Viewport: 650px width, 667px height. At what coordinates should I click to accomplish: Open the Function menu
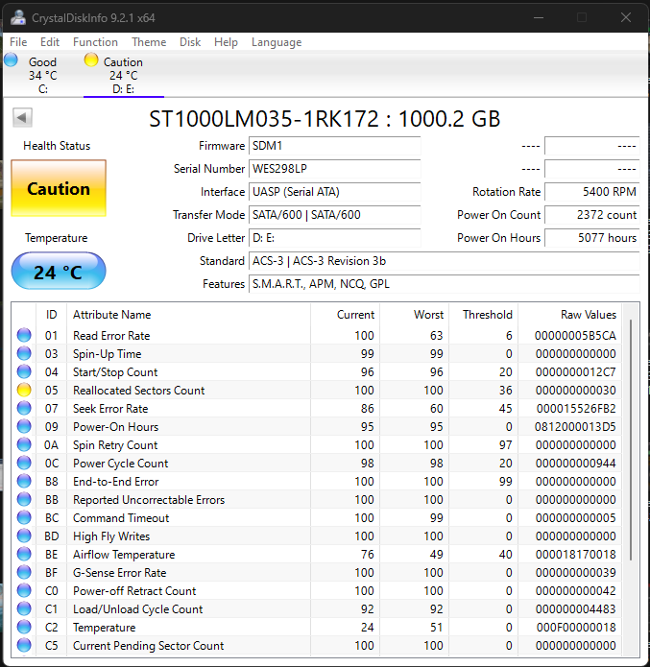tap(95, 42)
